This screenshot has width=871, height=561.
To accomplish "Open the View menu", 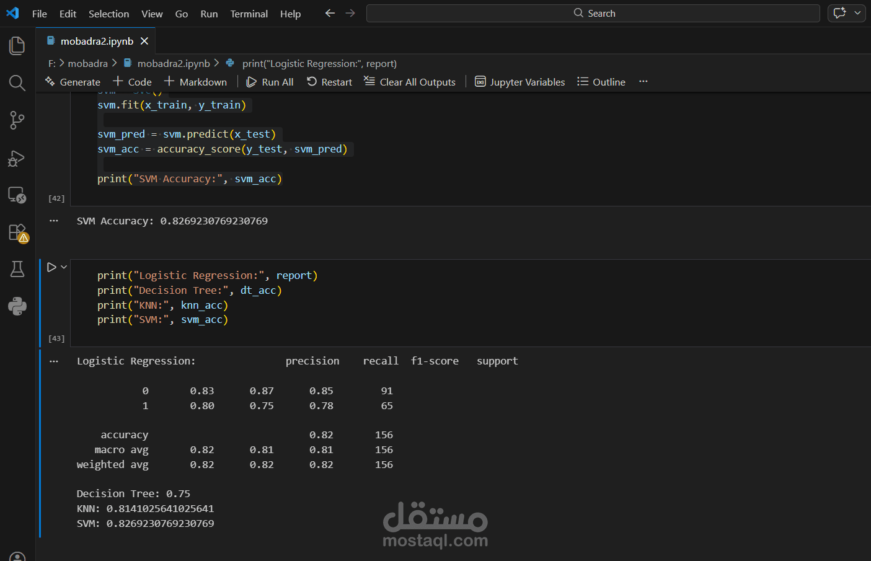I will [x=152, y=14].
